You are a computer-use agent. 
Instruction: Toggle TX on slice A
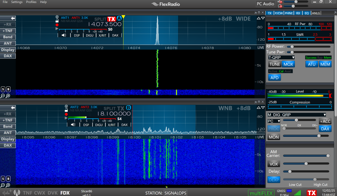112,19
